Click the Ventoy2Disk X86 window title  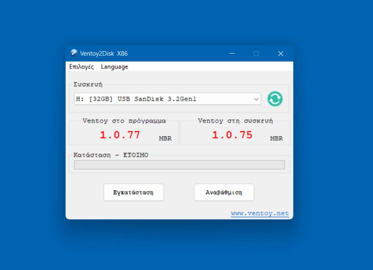click(104, 54)
